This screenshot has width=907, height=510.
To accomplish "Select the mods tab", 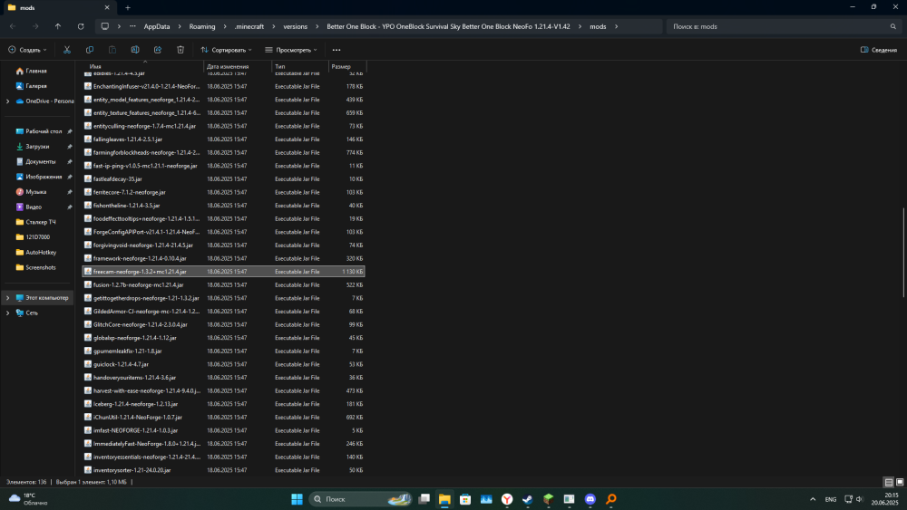I will tap(58, 7).
